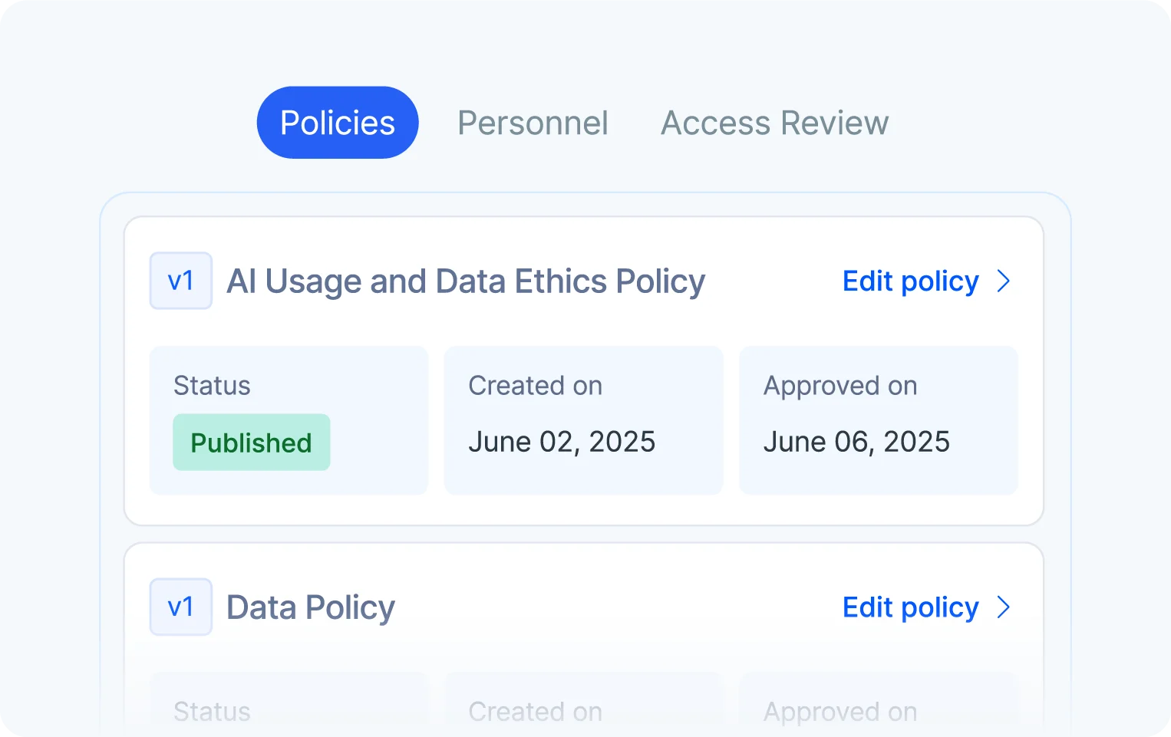Image resolution: width=1171 pixels, height=737 pixels.
Task: Select the Approved on label in AI Usage policy
Action: click(x=840, y=386)
